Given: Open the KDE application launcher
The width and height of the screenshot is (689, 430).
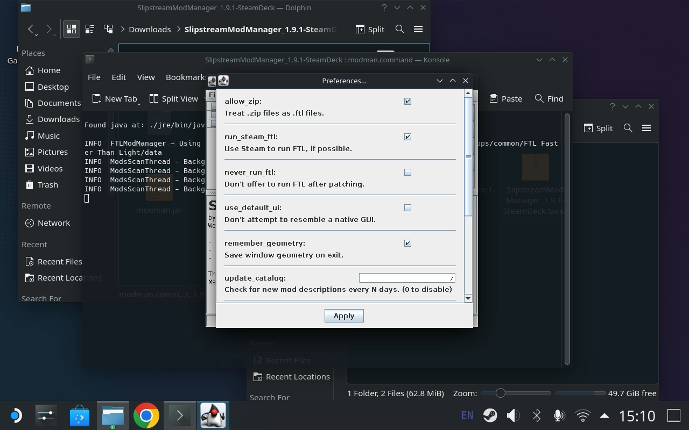Looking at the screenshot, I should [x=16, y=415].
